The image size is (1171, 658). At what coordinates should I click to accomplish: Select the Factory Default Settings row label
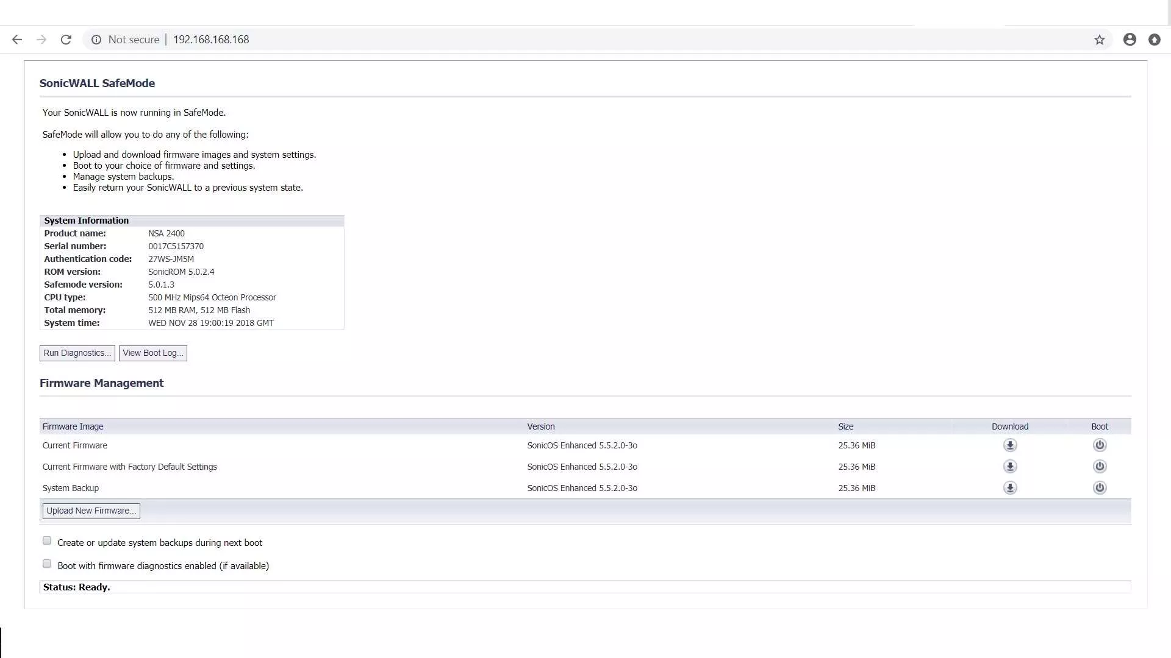pyautogui.click(x=130, y=467)
